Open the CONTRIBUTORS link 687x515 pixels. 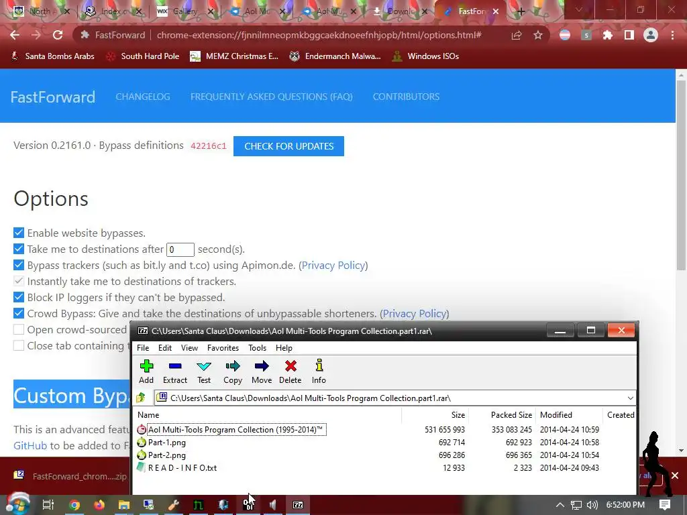[406, 97]
